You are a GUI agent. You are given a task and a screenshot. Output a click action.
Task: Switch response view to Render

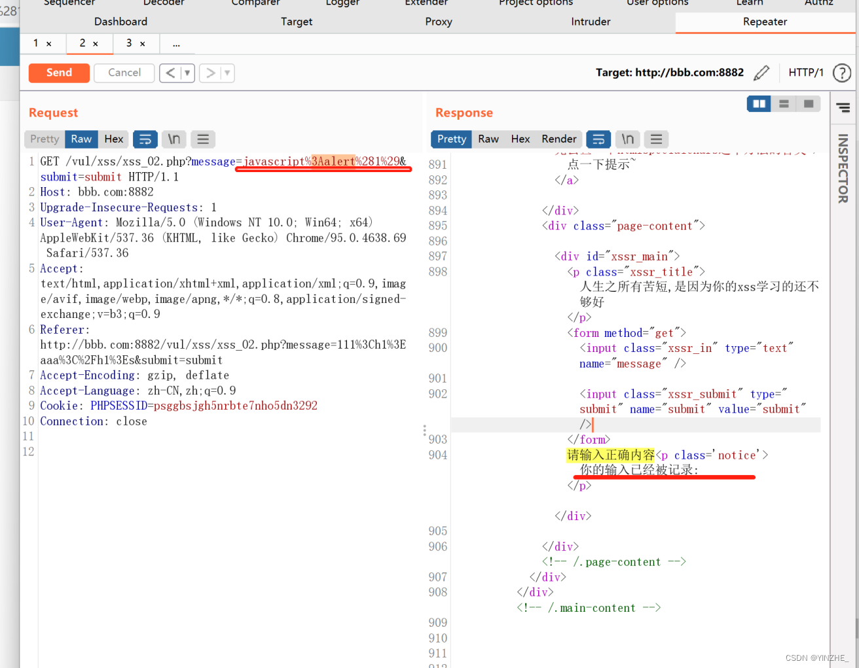(x=559, y=139)
